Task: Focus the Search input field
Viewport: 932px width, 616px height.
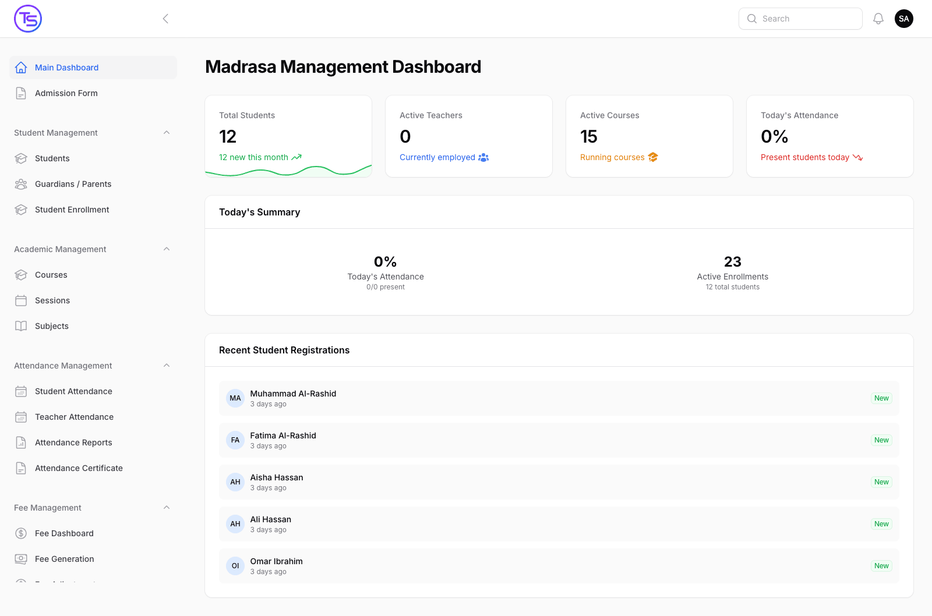Action: [x=800, y=19]
